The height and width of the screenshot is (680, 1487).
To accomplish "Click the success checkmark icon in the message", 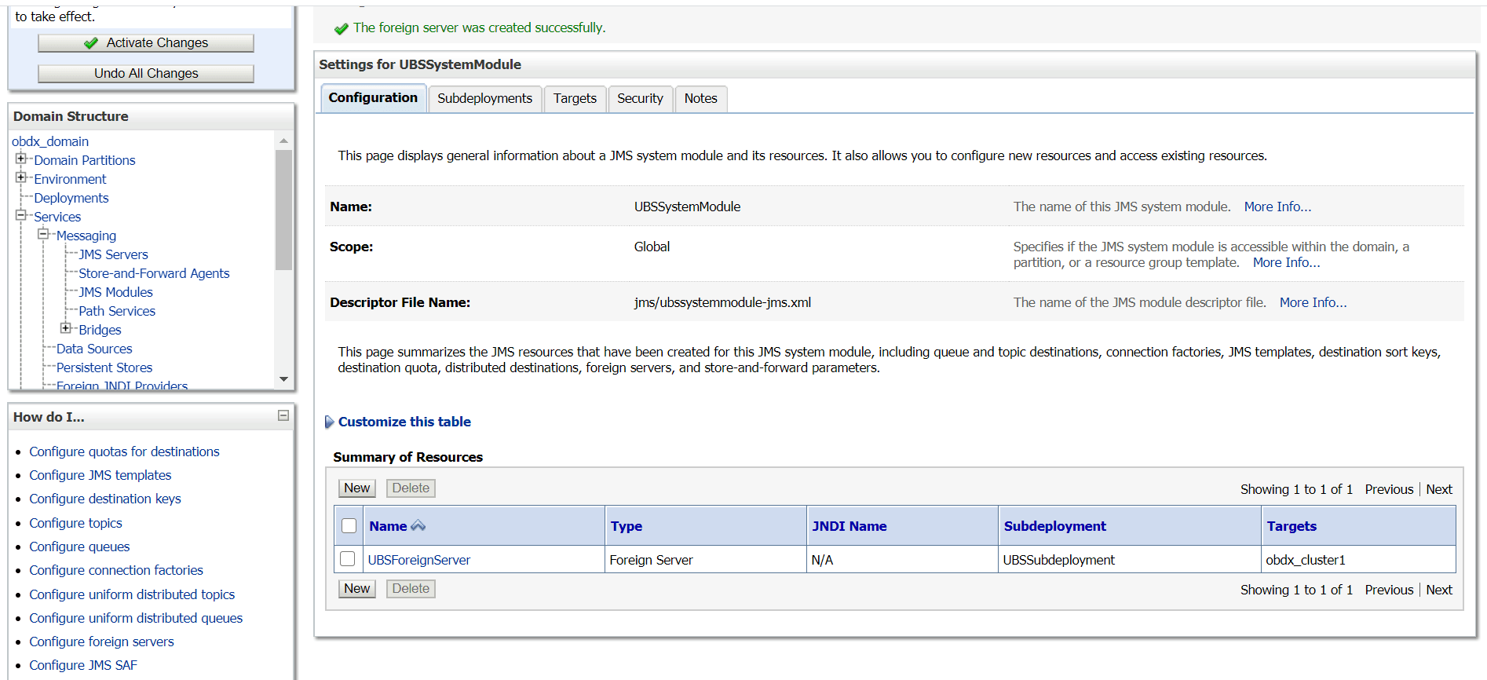I will point(341,29).
